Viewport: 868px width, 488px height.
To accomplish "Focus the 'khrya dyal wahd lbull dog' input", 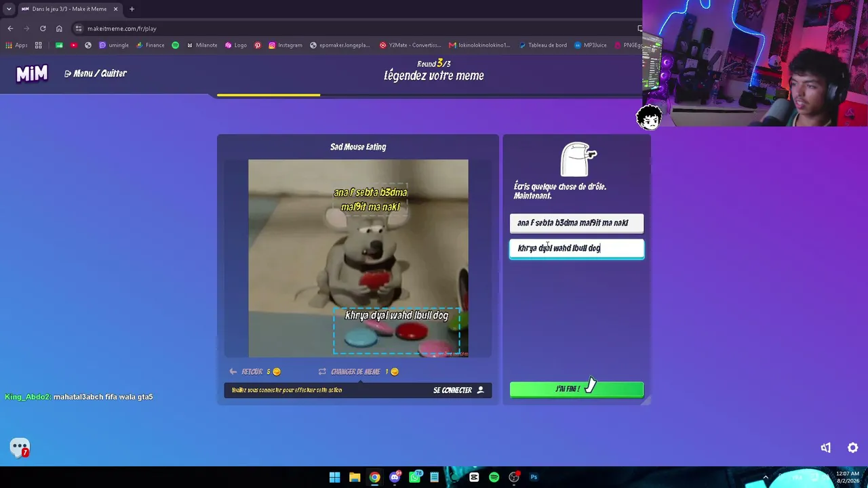I will coord(576,248).
